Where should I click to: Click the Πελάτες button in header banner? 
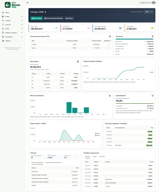[x=69, y=18]
